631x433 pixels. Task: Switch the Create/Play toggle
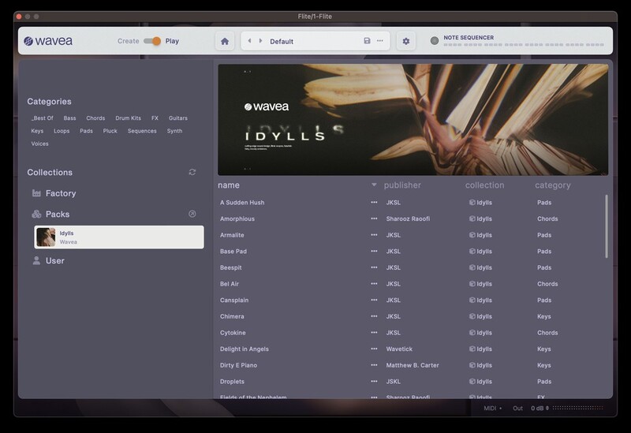pyautogui.click(x=152, y=41)
